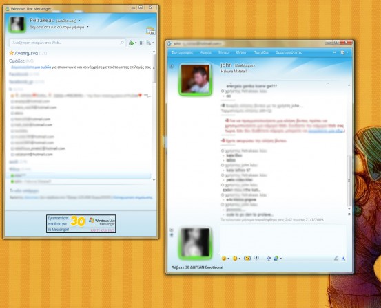
Task: Open the Παιχνίδια menu item
Action: (260, 52)
